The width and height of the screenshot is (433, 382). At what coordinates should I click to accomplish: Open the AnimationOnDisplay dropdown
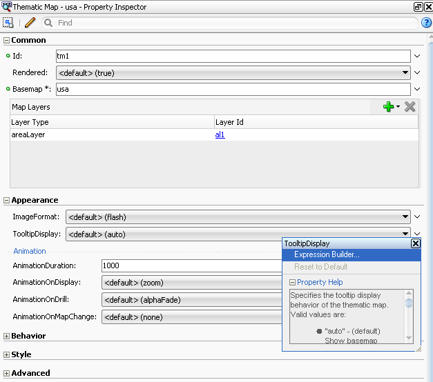point(192,283)
